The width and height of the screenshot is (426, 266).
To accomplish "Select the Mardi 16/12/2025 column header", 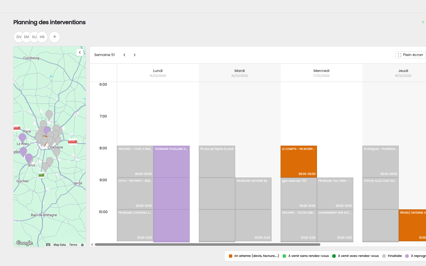I will point(239,73).
